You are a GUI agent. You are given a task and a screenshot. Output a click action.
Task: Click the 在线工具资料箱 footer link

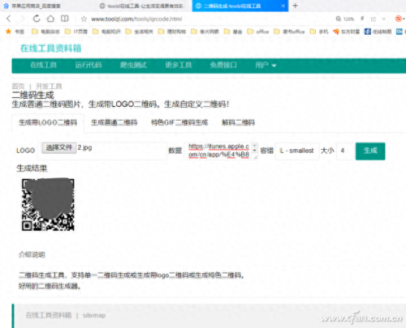[x=49, y=315]
